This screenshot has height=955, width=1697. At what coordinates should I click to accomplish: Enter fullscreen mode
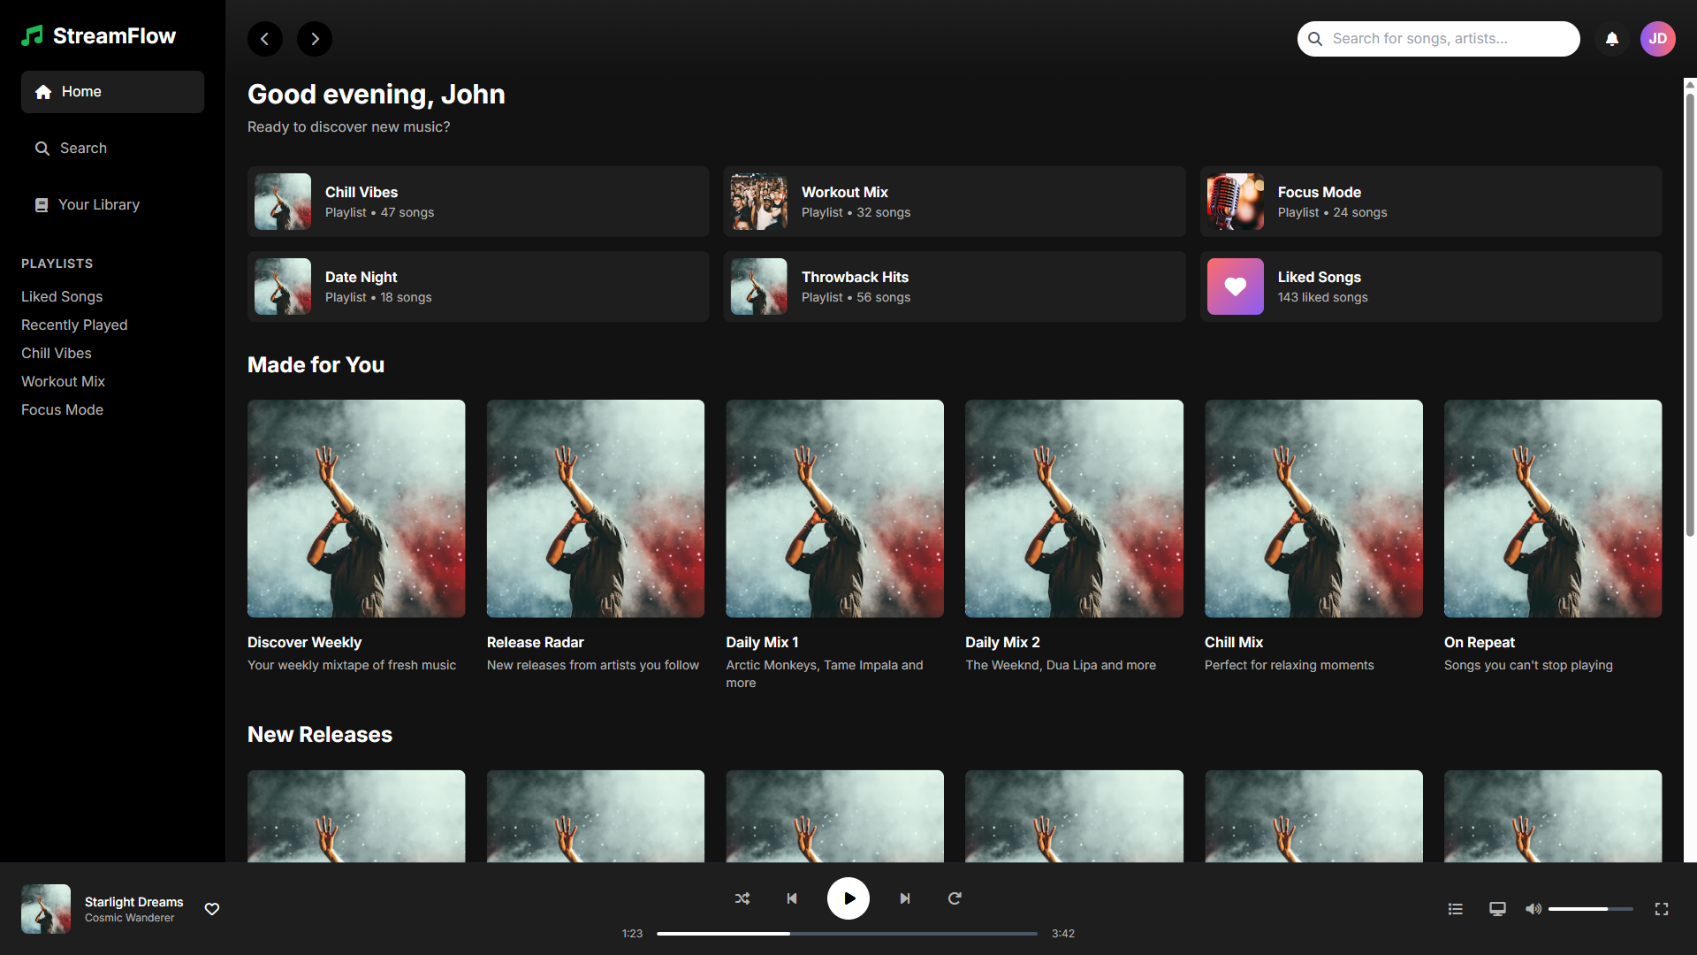click(1662, 909)
